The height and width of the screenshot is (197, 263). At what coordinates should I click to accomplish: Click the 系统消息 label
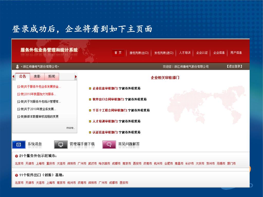click(35, 144)
